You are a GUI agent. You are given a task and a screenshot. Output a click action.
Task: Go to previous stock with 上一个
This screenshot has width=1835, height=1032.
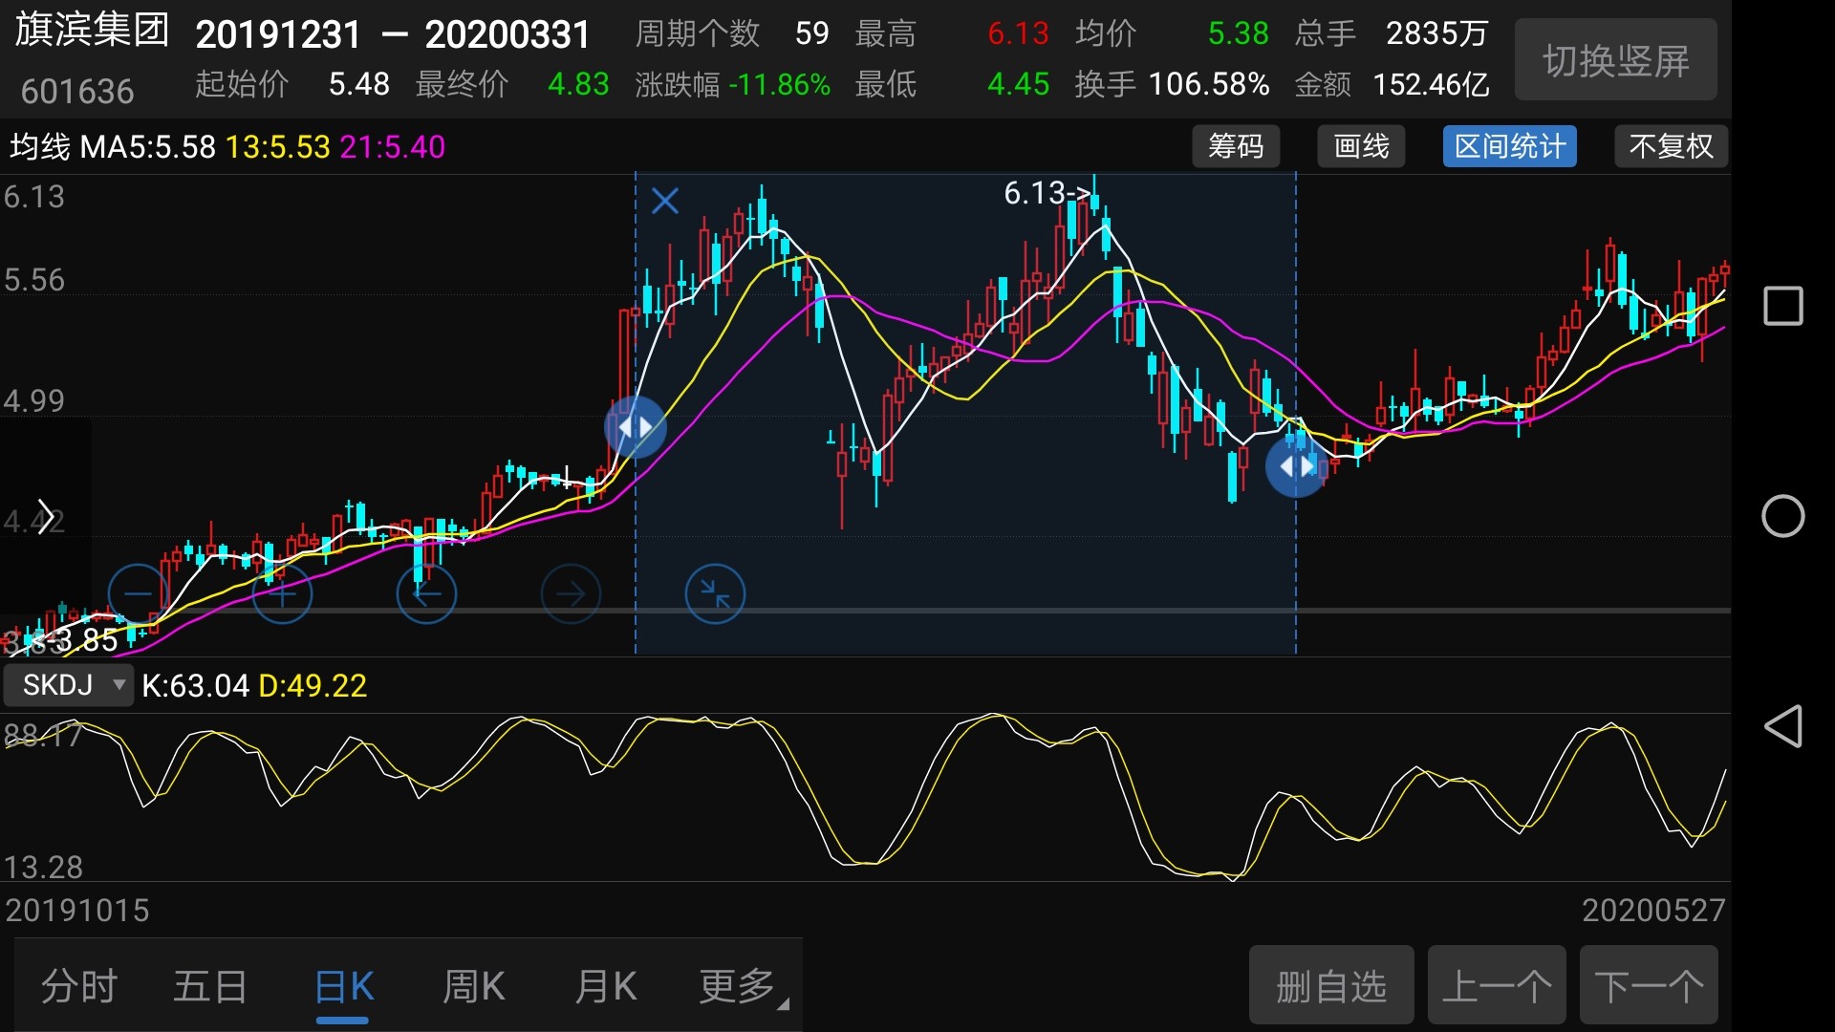1497,985
